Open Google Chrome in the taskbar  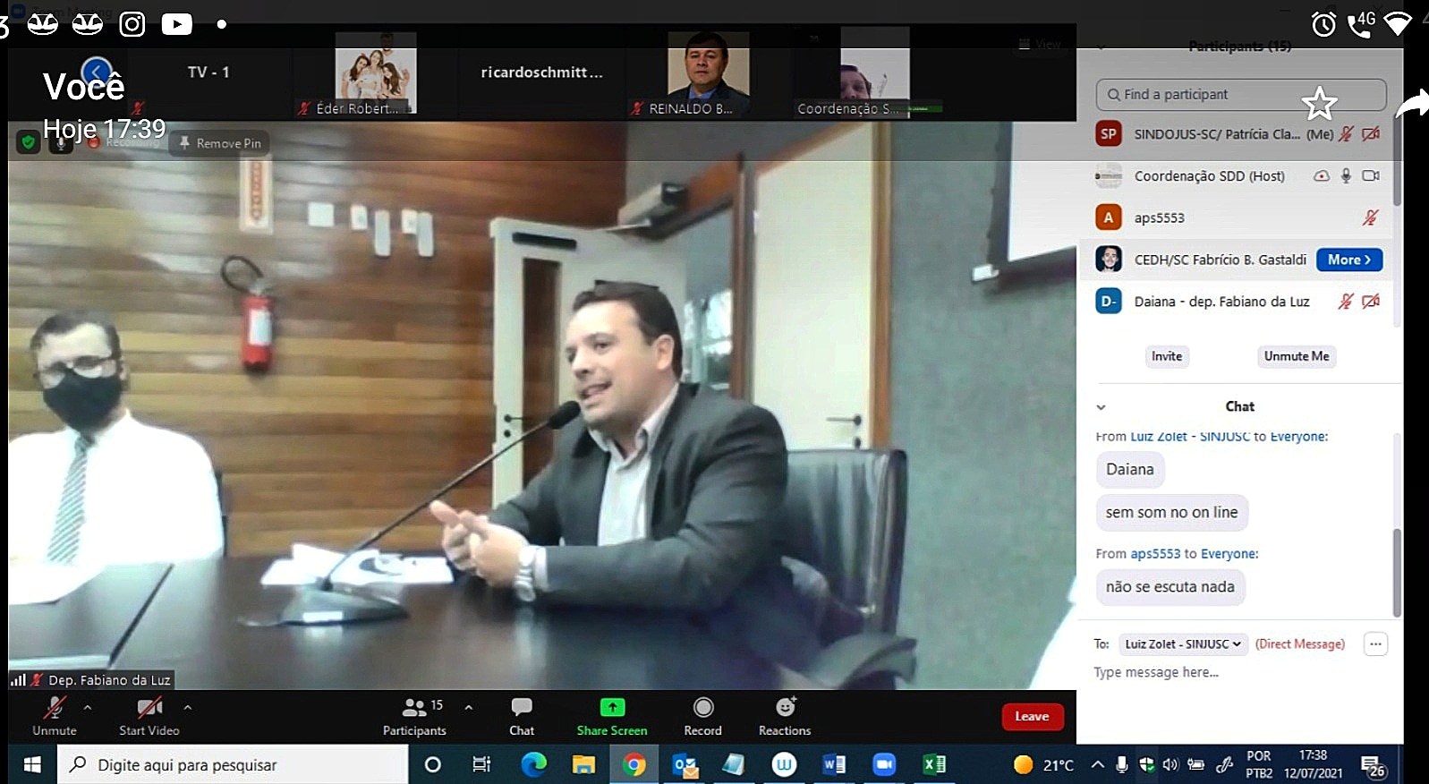(x=634, y=764)
